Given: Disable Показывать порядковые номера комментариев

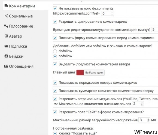Looking at the screenshot, I should coord(55,83).
